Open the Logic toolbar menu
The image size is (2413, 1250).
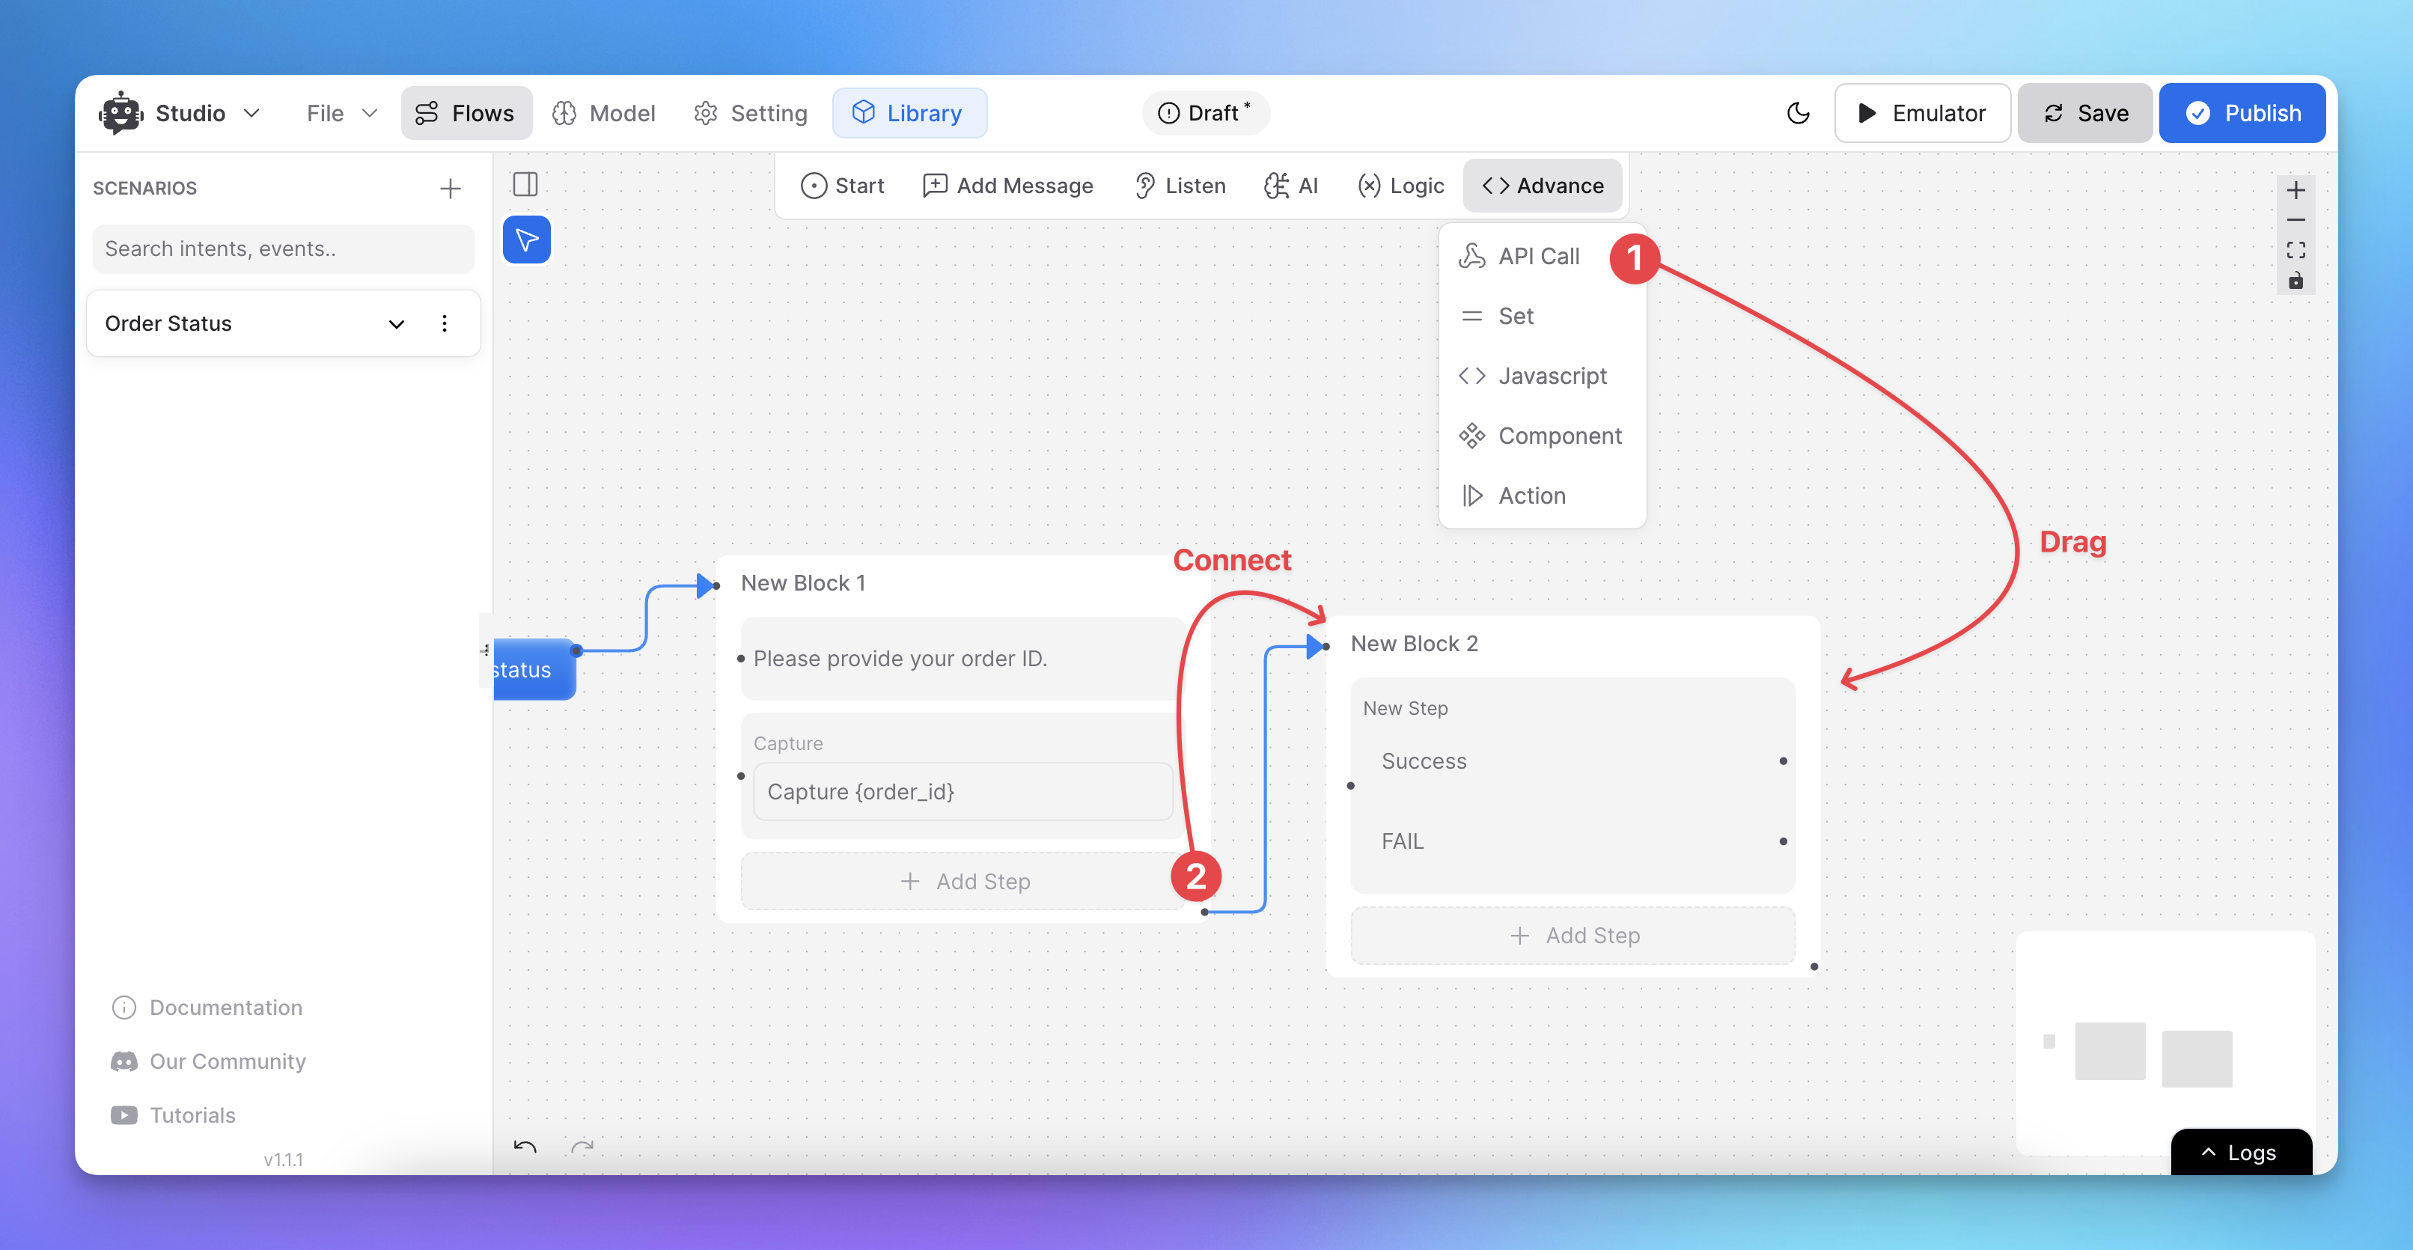tap(1400, 186)
